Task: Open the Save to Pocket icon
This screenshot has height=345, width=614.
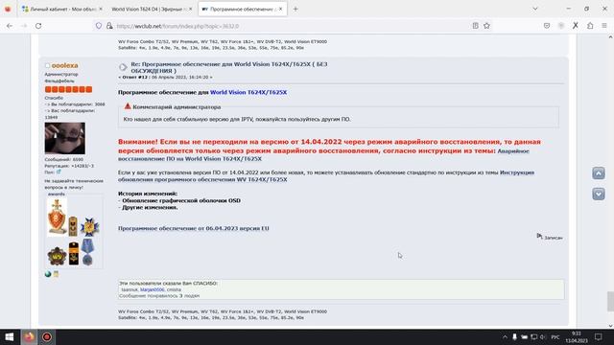Action: click(x=547, y=26)
